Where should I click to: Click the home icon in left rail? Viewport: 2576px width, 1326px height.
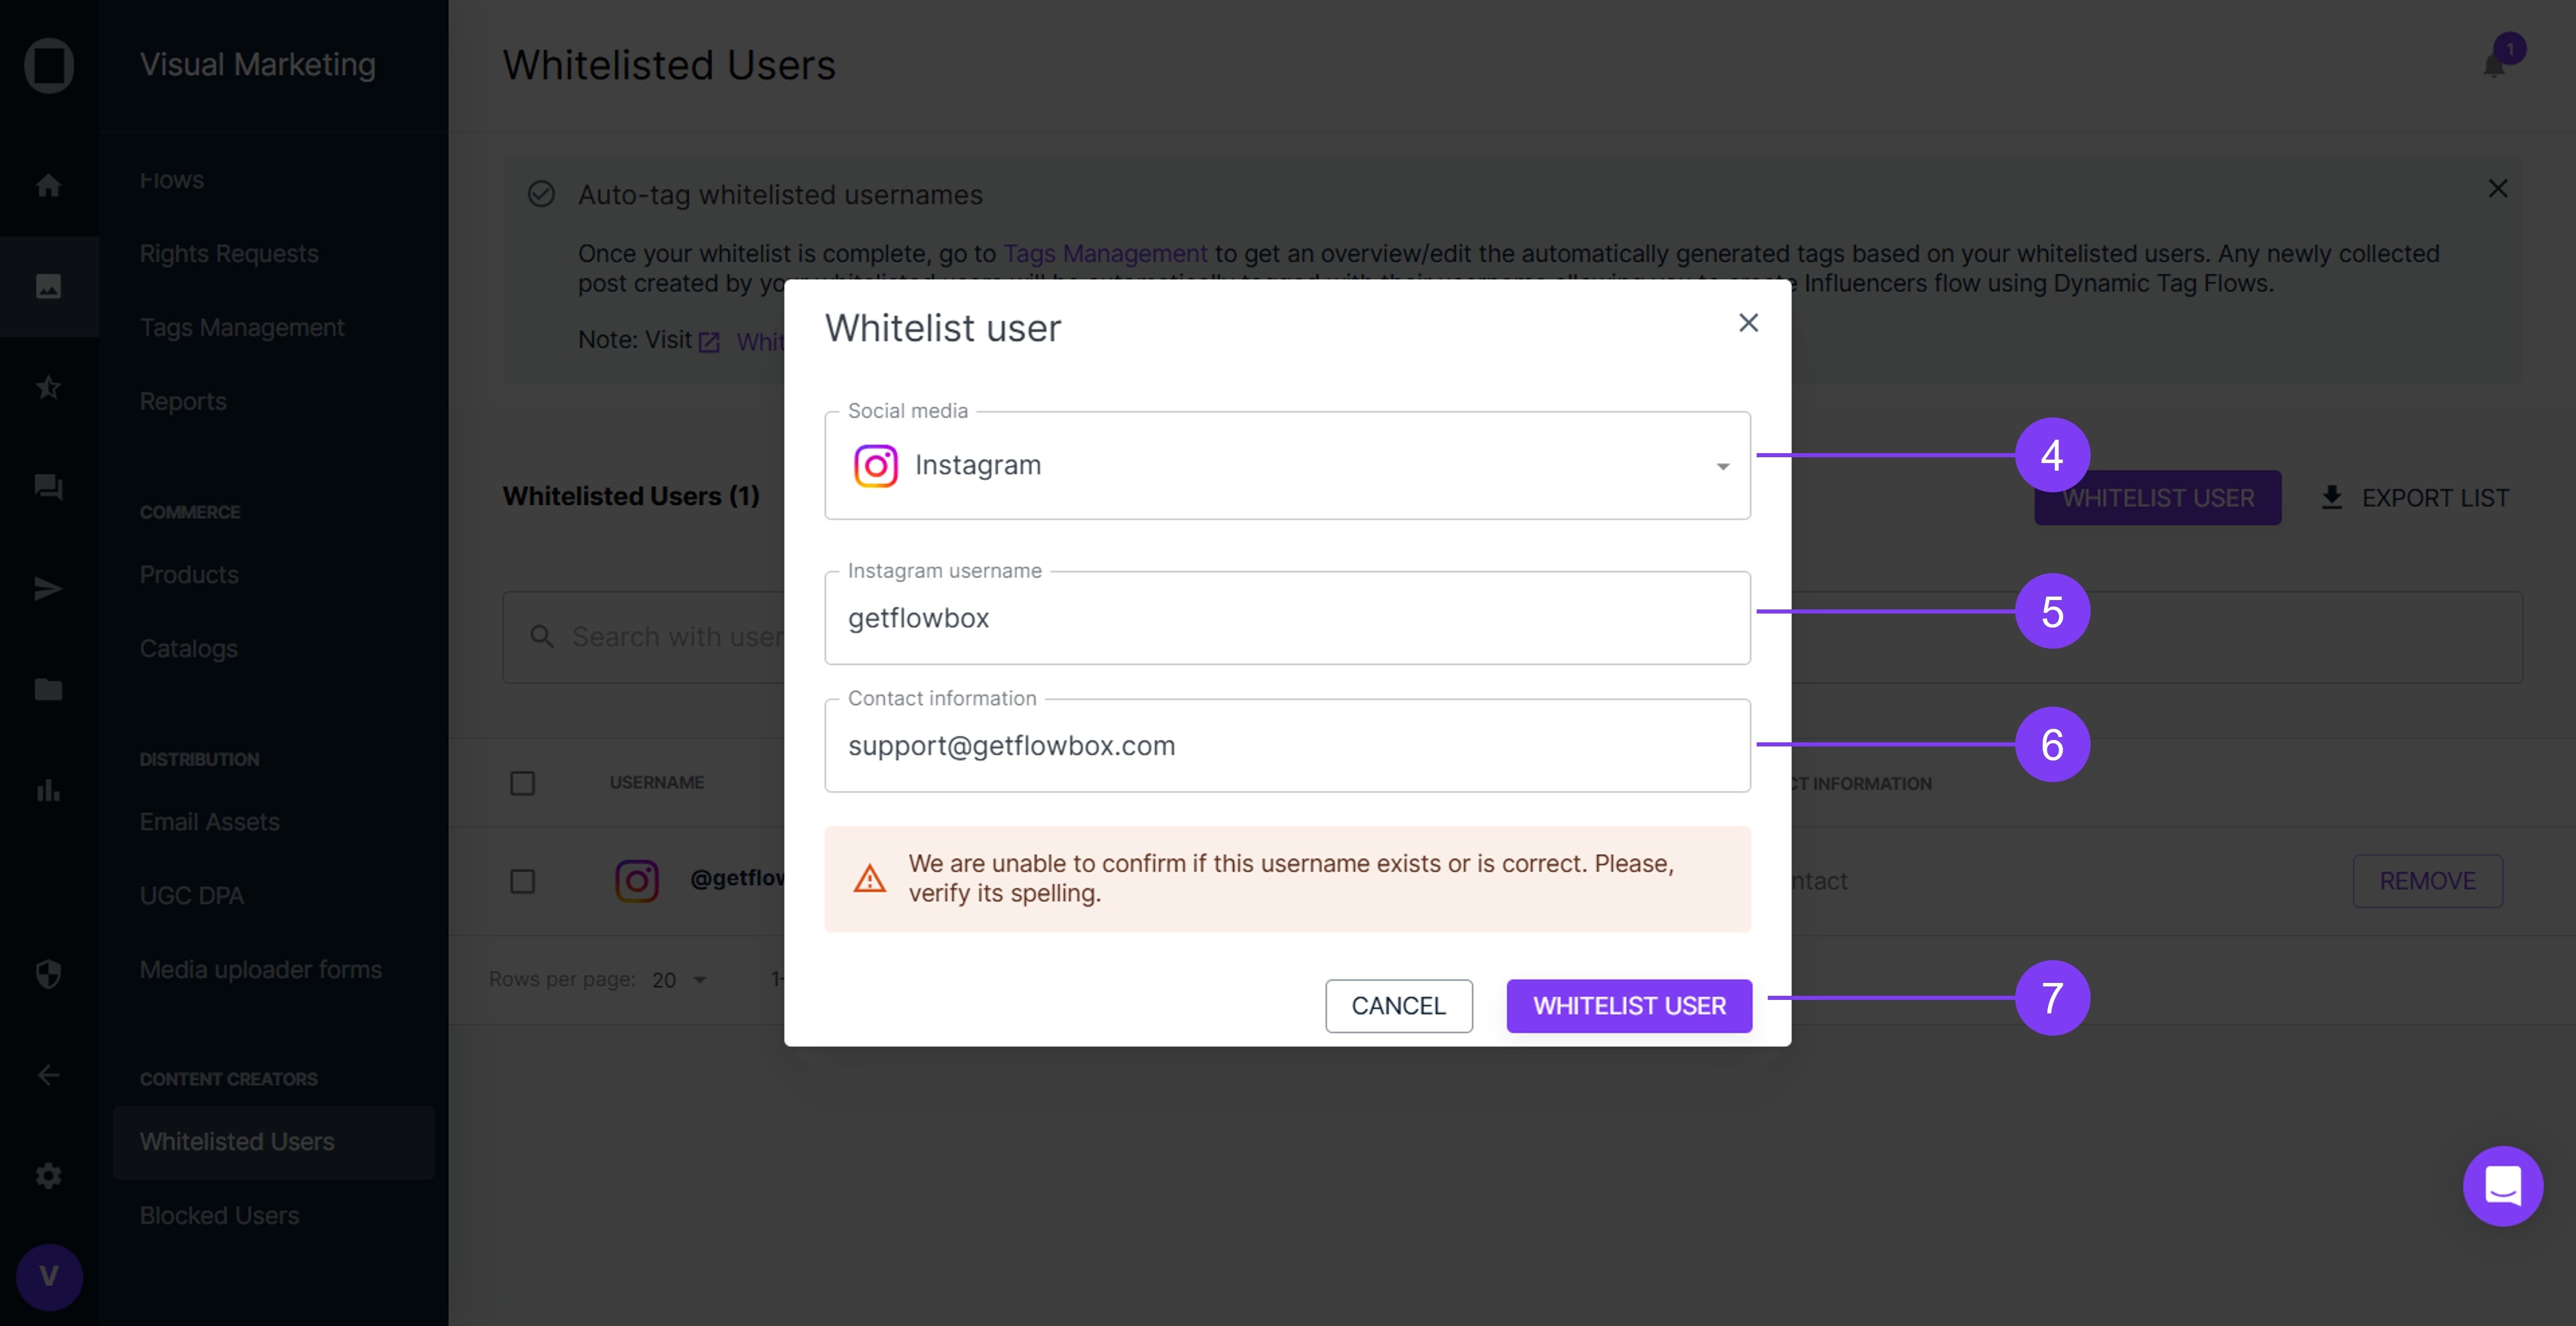coord(48,186)
